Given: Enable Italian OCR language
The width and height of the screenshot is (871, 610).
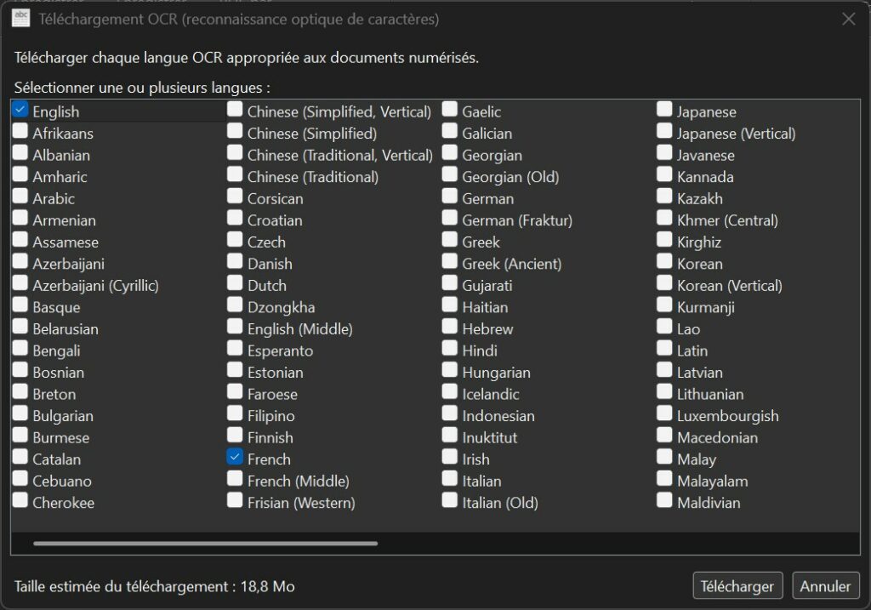Looking at the screenshot, I should [x=450, y=480].
